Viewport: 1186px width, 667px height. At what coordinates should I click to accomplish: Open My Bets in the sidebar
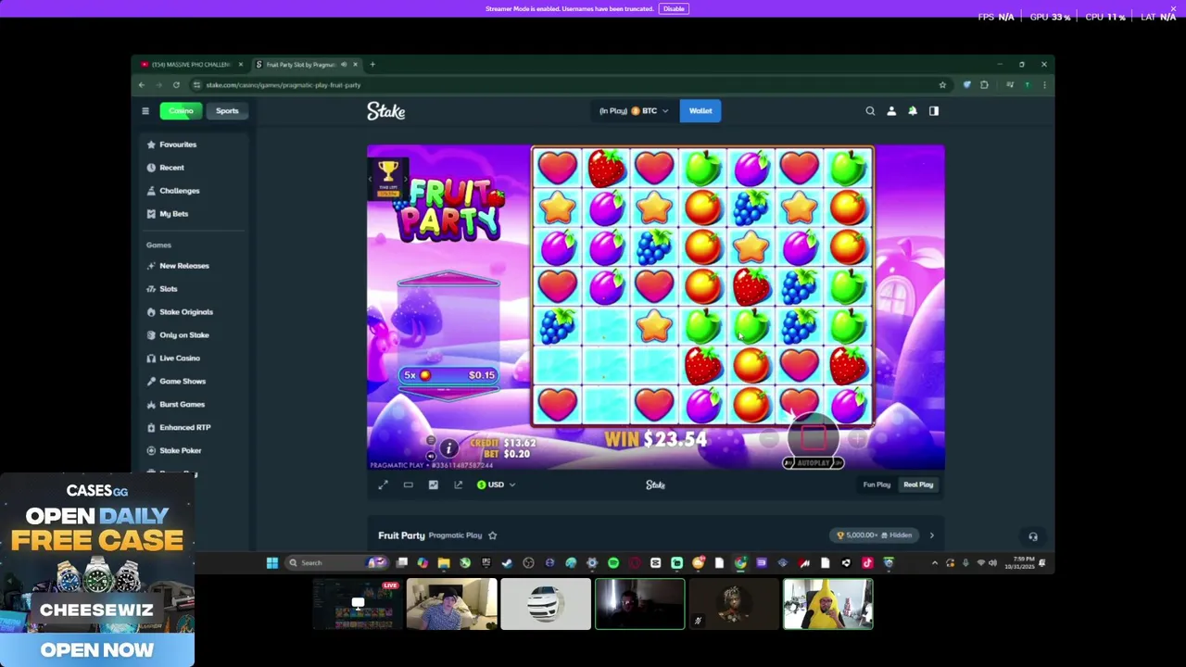coord(173,214)
